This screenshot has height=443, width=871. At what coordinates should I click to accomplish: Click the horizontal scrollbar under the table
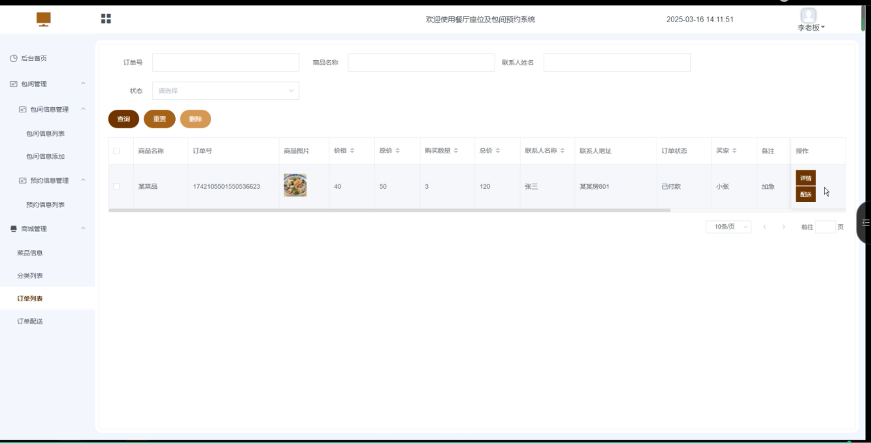coord(389,210)
